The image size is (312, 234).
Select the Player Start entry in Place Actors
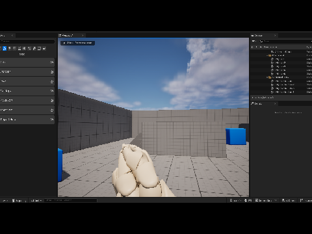(27, 100)
